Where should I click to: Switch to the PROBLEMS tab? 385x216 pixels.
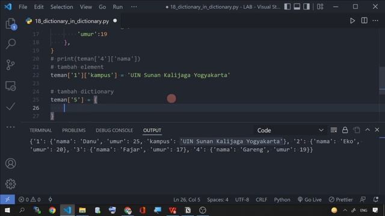pos(73,130)
